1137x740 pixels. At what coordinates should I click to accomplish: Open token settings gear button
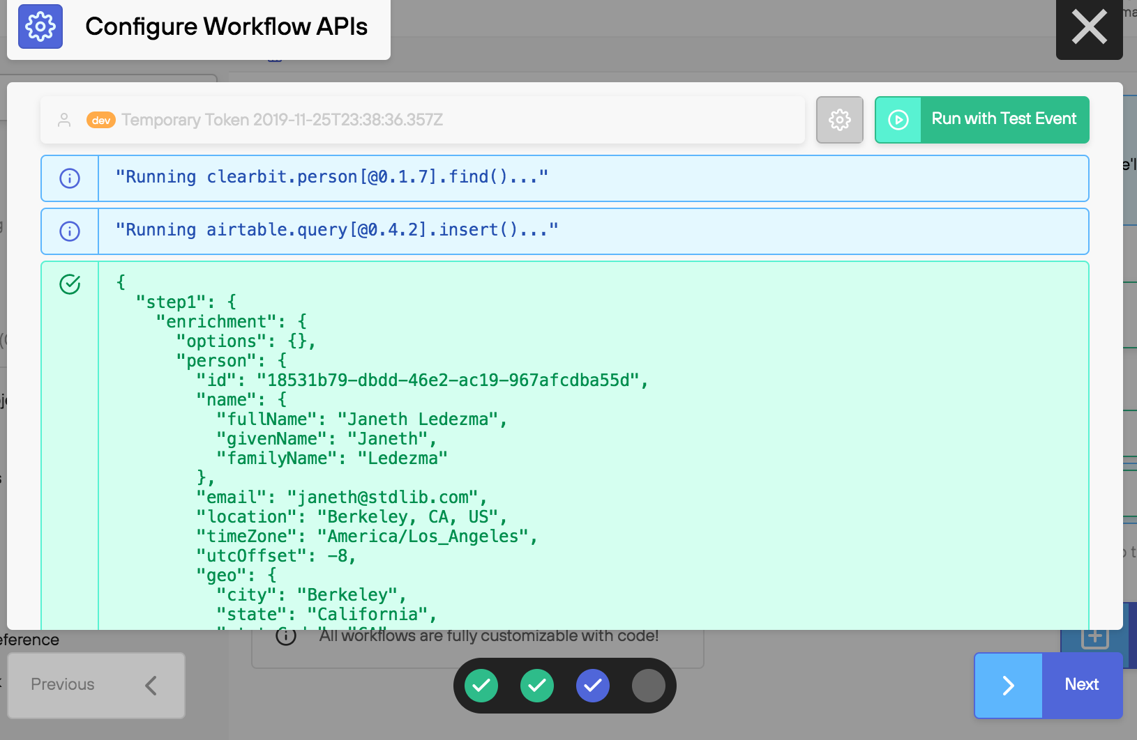(x=839, y=120)
